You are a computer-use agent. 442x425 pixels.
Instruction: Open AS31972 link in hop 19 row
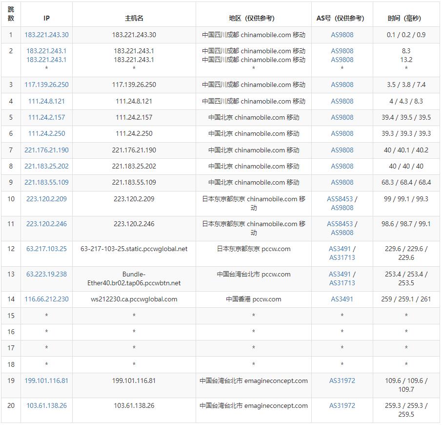(x=342, y=381)
